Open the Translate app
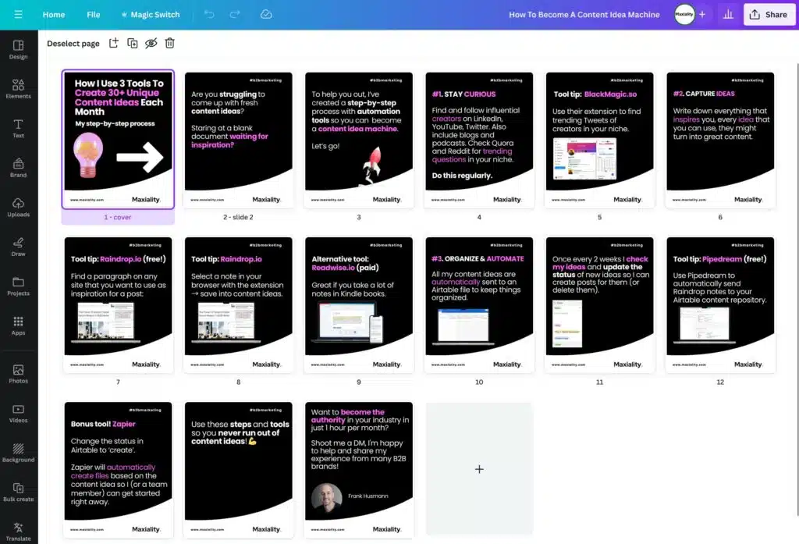Image resolution: width=799 pixels, height=544 pixels. click(18, 532)
